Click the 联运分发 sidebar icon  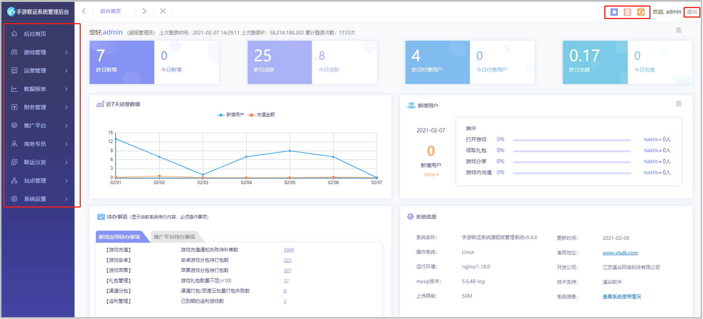14,162
